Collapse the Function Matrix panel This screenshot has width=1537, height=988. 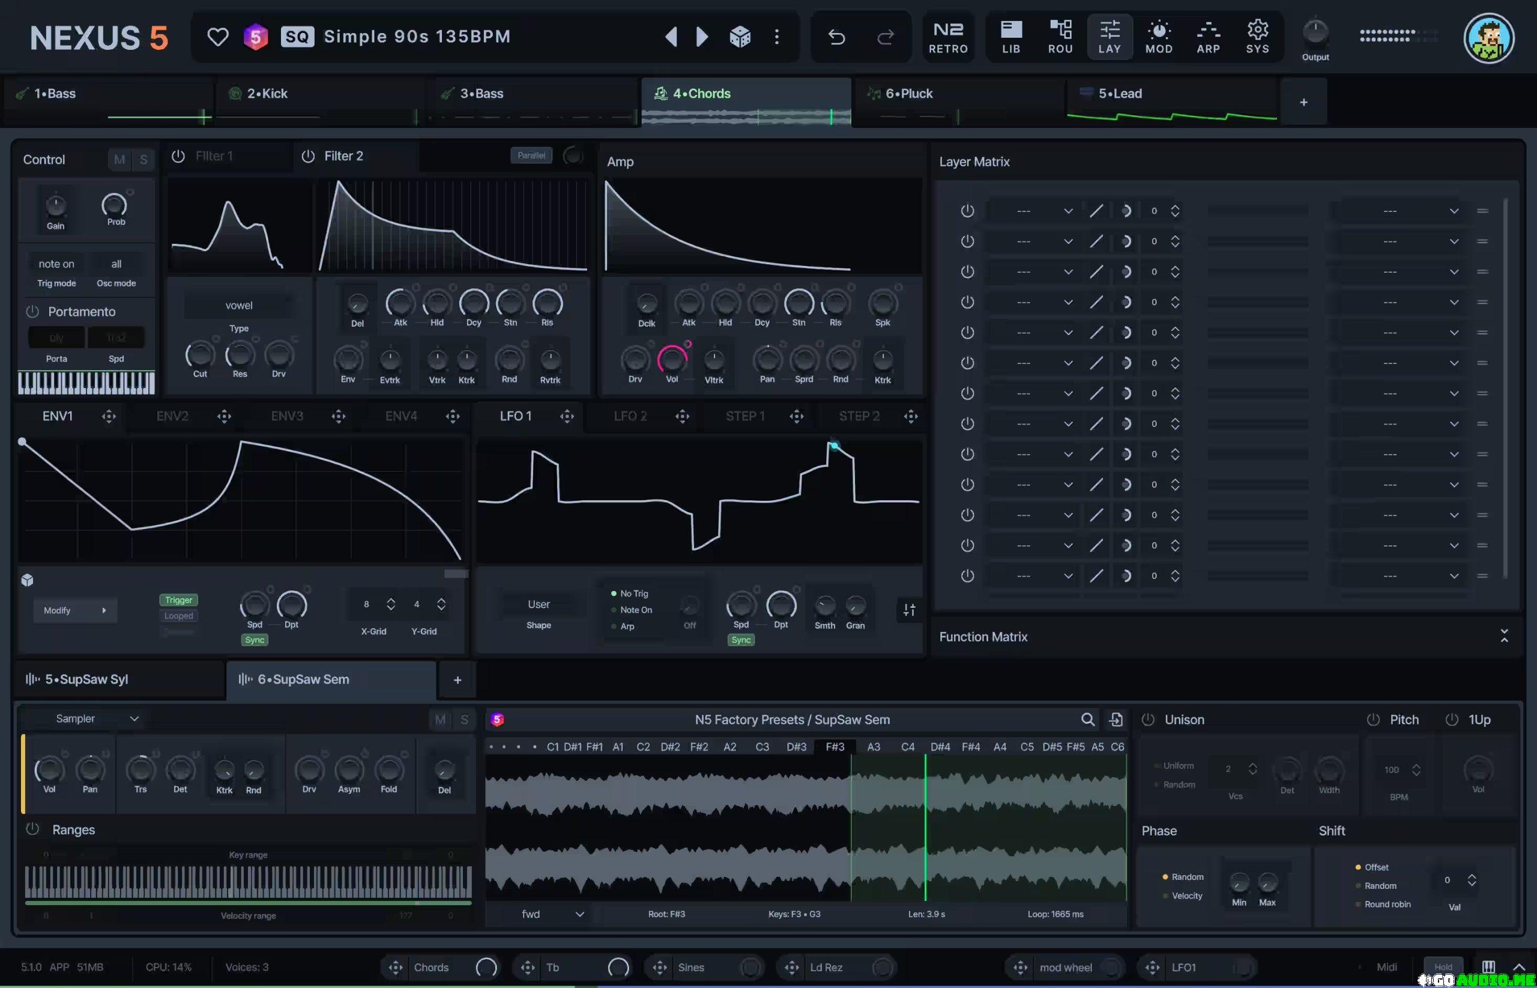1505,637
